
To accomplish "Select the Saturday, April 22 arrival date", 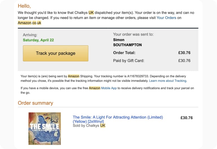I will point(38,40).
